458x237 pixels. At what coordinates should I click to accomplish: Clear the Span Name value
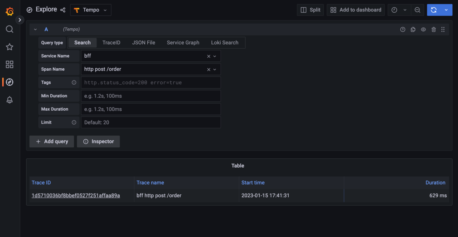[209, 69]
